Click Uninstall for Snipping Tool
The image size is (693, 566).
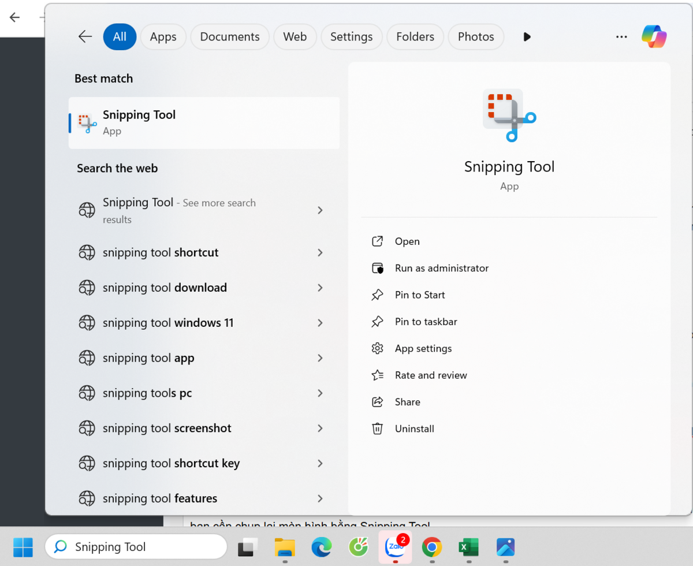pos(413,429)
